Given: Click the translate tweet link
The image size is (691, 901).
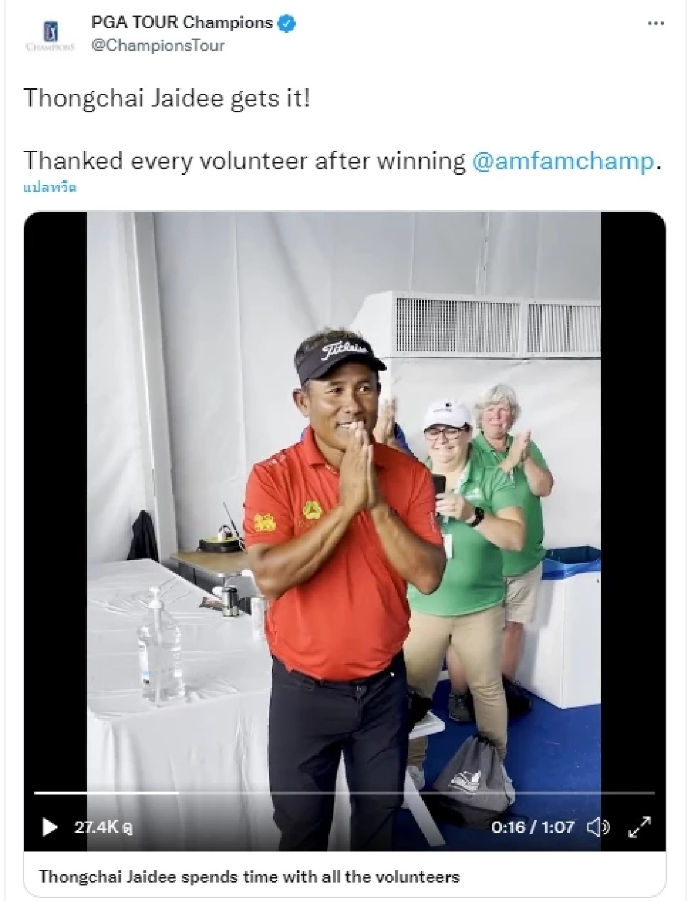Looking at the screenshot, I should pyautogui.click(x=51, y=188).
